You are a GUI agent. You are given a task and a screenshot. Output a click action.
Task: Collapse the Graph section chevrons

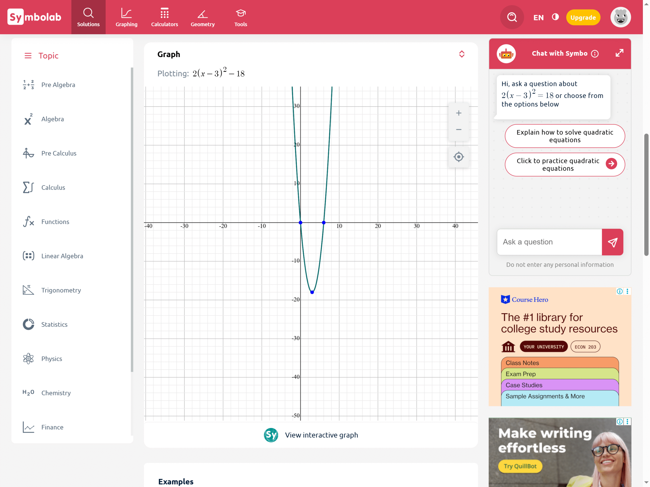point(462,54)
